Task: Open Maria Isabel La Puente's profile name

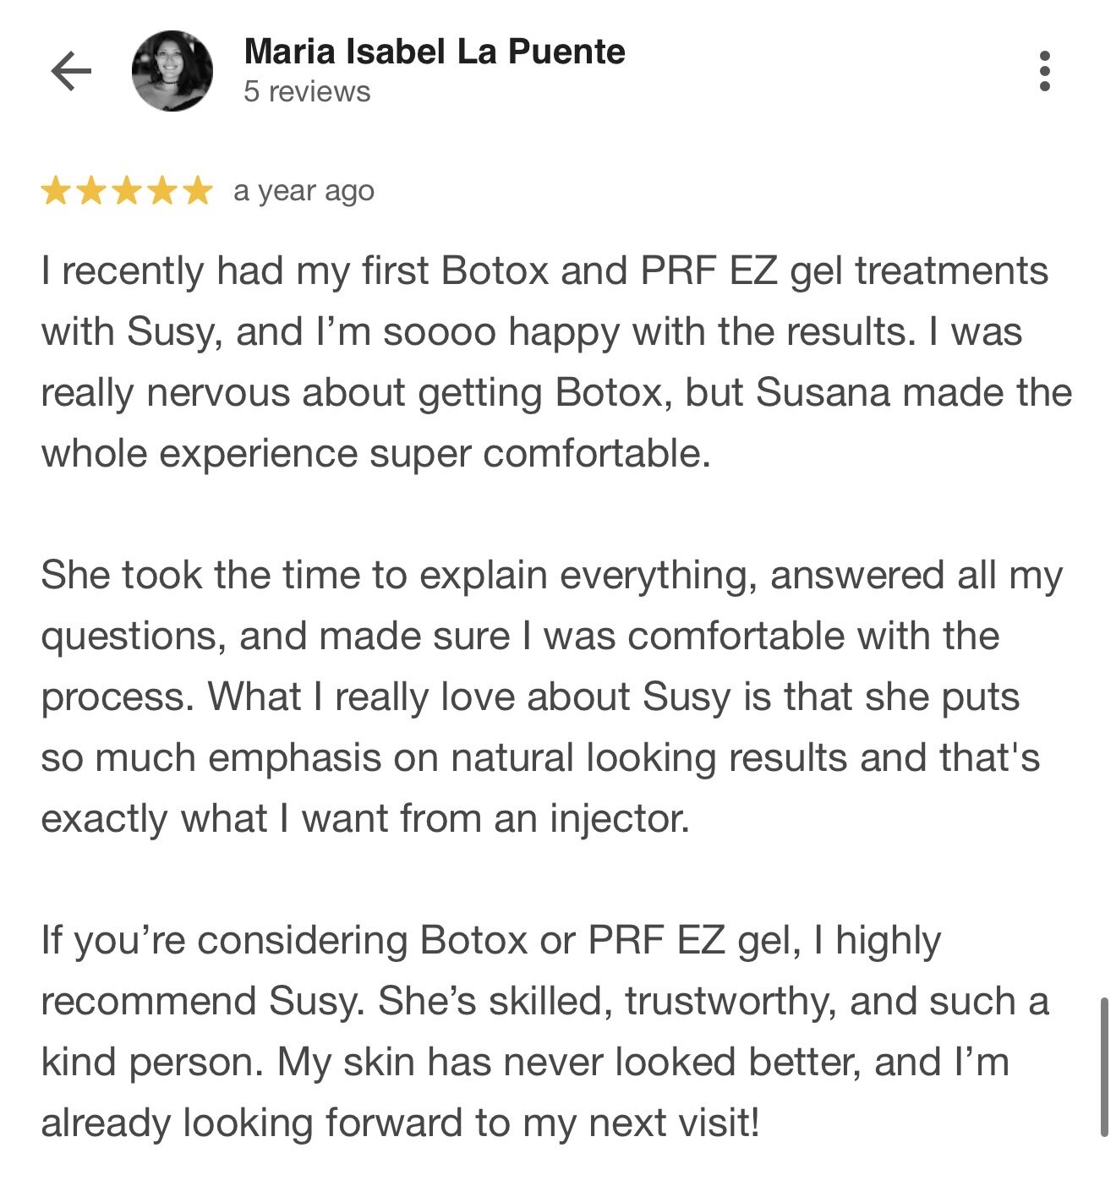Action: [x=435, y=52]
